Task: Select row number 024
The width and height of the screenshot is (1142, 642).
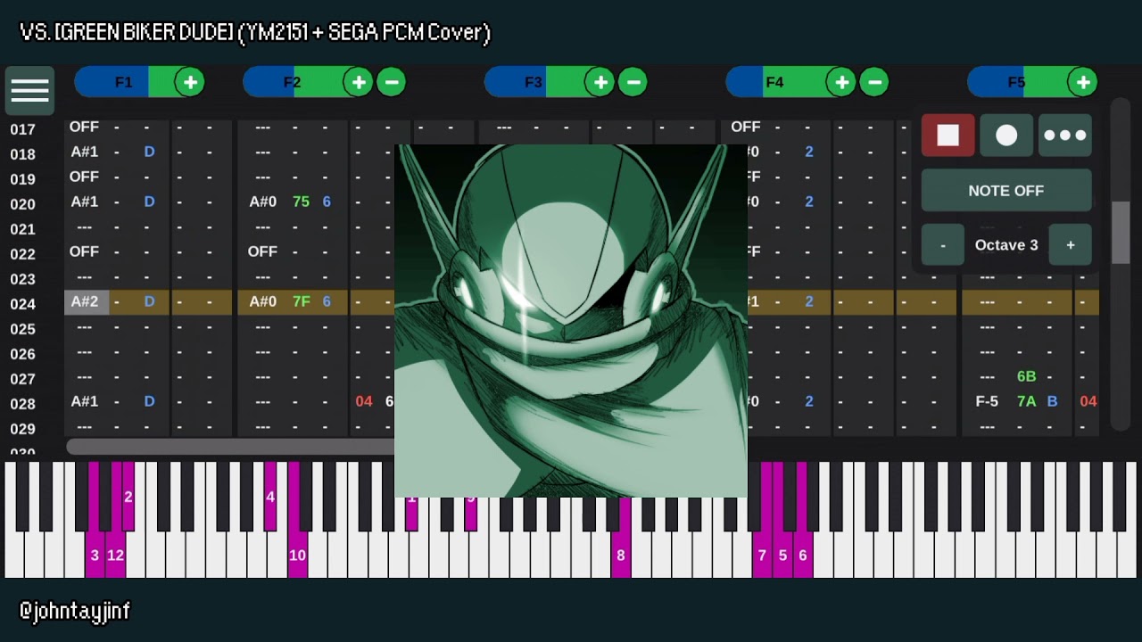Action: coord(23,304)
